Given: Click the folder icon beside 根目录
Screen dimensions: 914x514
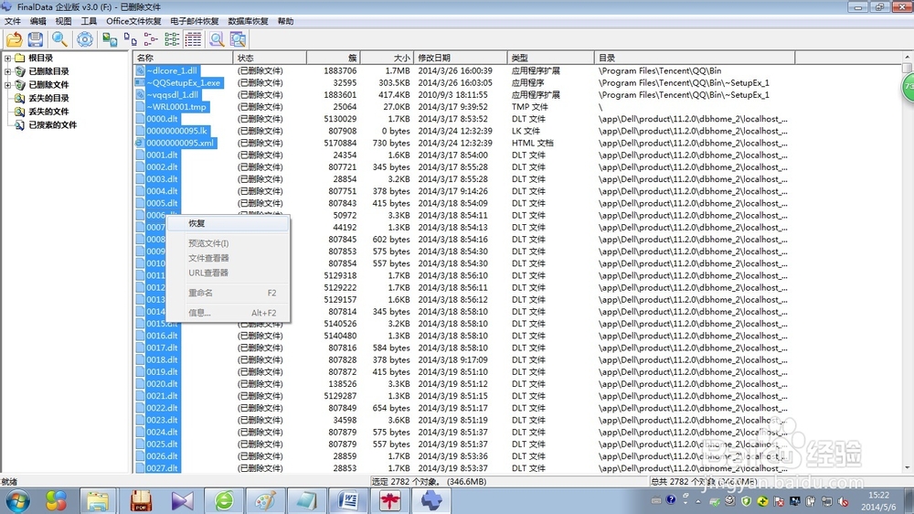Looking at the screenshot, I should [x=20, y=58].
